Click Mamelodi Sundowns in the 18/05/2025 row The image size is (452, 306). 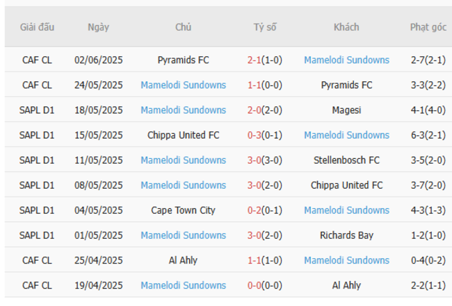click(183, 110)
